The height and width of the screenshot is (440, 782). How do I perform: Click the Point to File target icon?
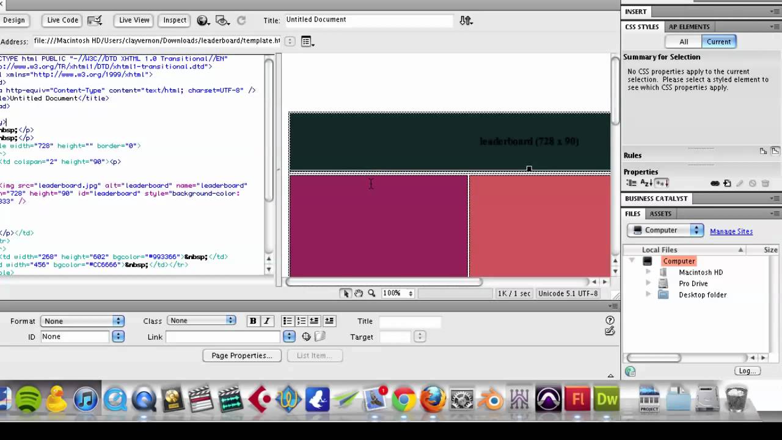pos(306,337)
